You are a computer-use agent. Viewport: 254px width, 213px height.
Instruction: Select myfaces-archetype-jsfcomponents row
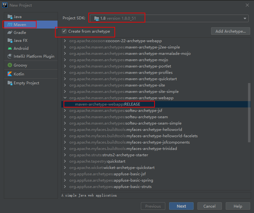156,142
